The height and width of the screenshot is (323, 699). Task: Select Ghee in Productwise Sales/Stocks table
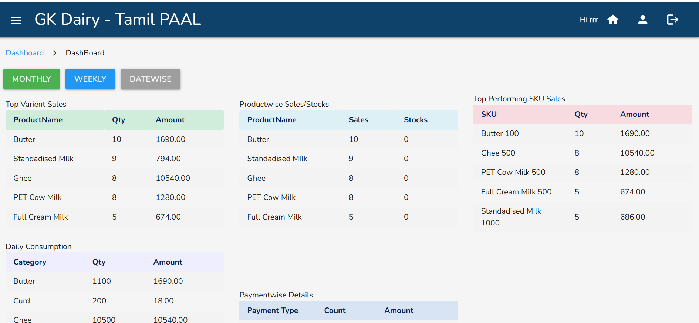coord(256,178)
